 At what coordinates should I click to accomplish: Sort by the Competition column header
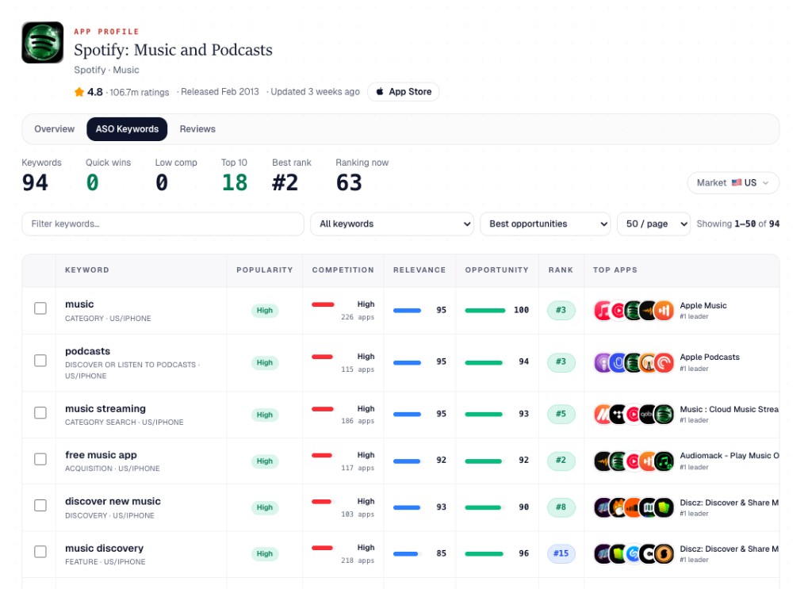[343, 270]
